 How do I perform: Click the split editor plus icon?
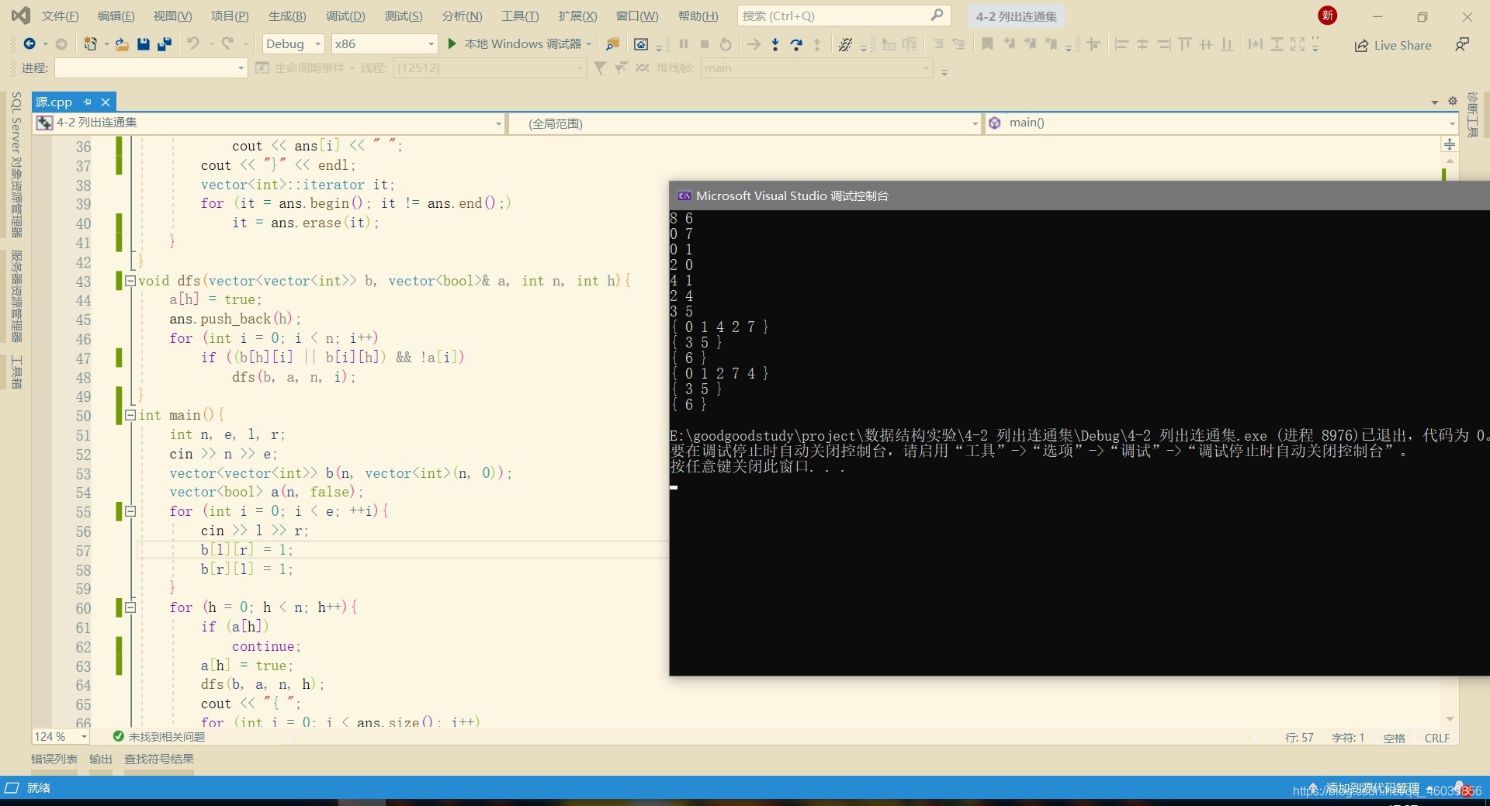pos(1450,144)
